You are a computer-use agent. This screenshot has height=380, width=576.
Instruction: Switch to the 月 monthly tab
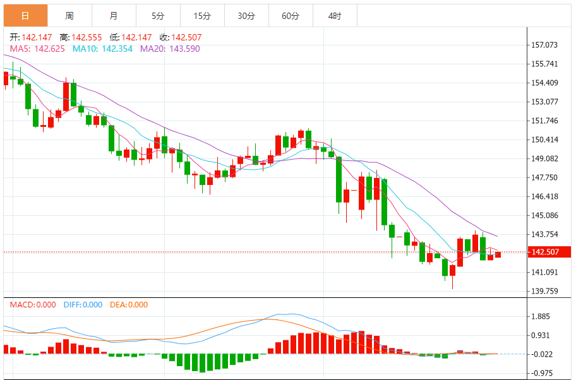(x=114, y=15)
